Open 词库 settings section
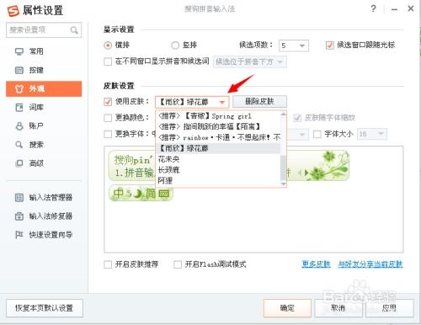This screenshot has width=421, height=325. (44, 108)
